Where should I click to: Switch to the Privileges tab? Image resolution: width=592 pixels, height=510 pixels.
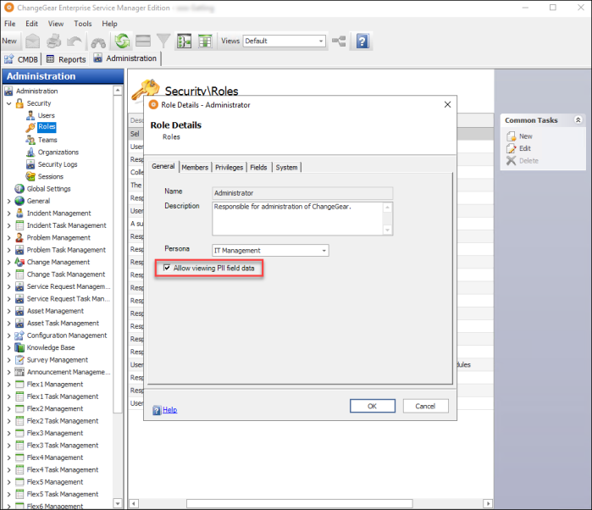pos(230,168)
